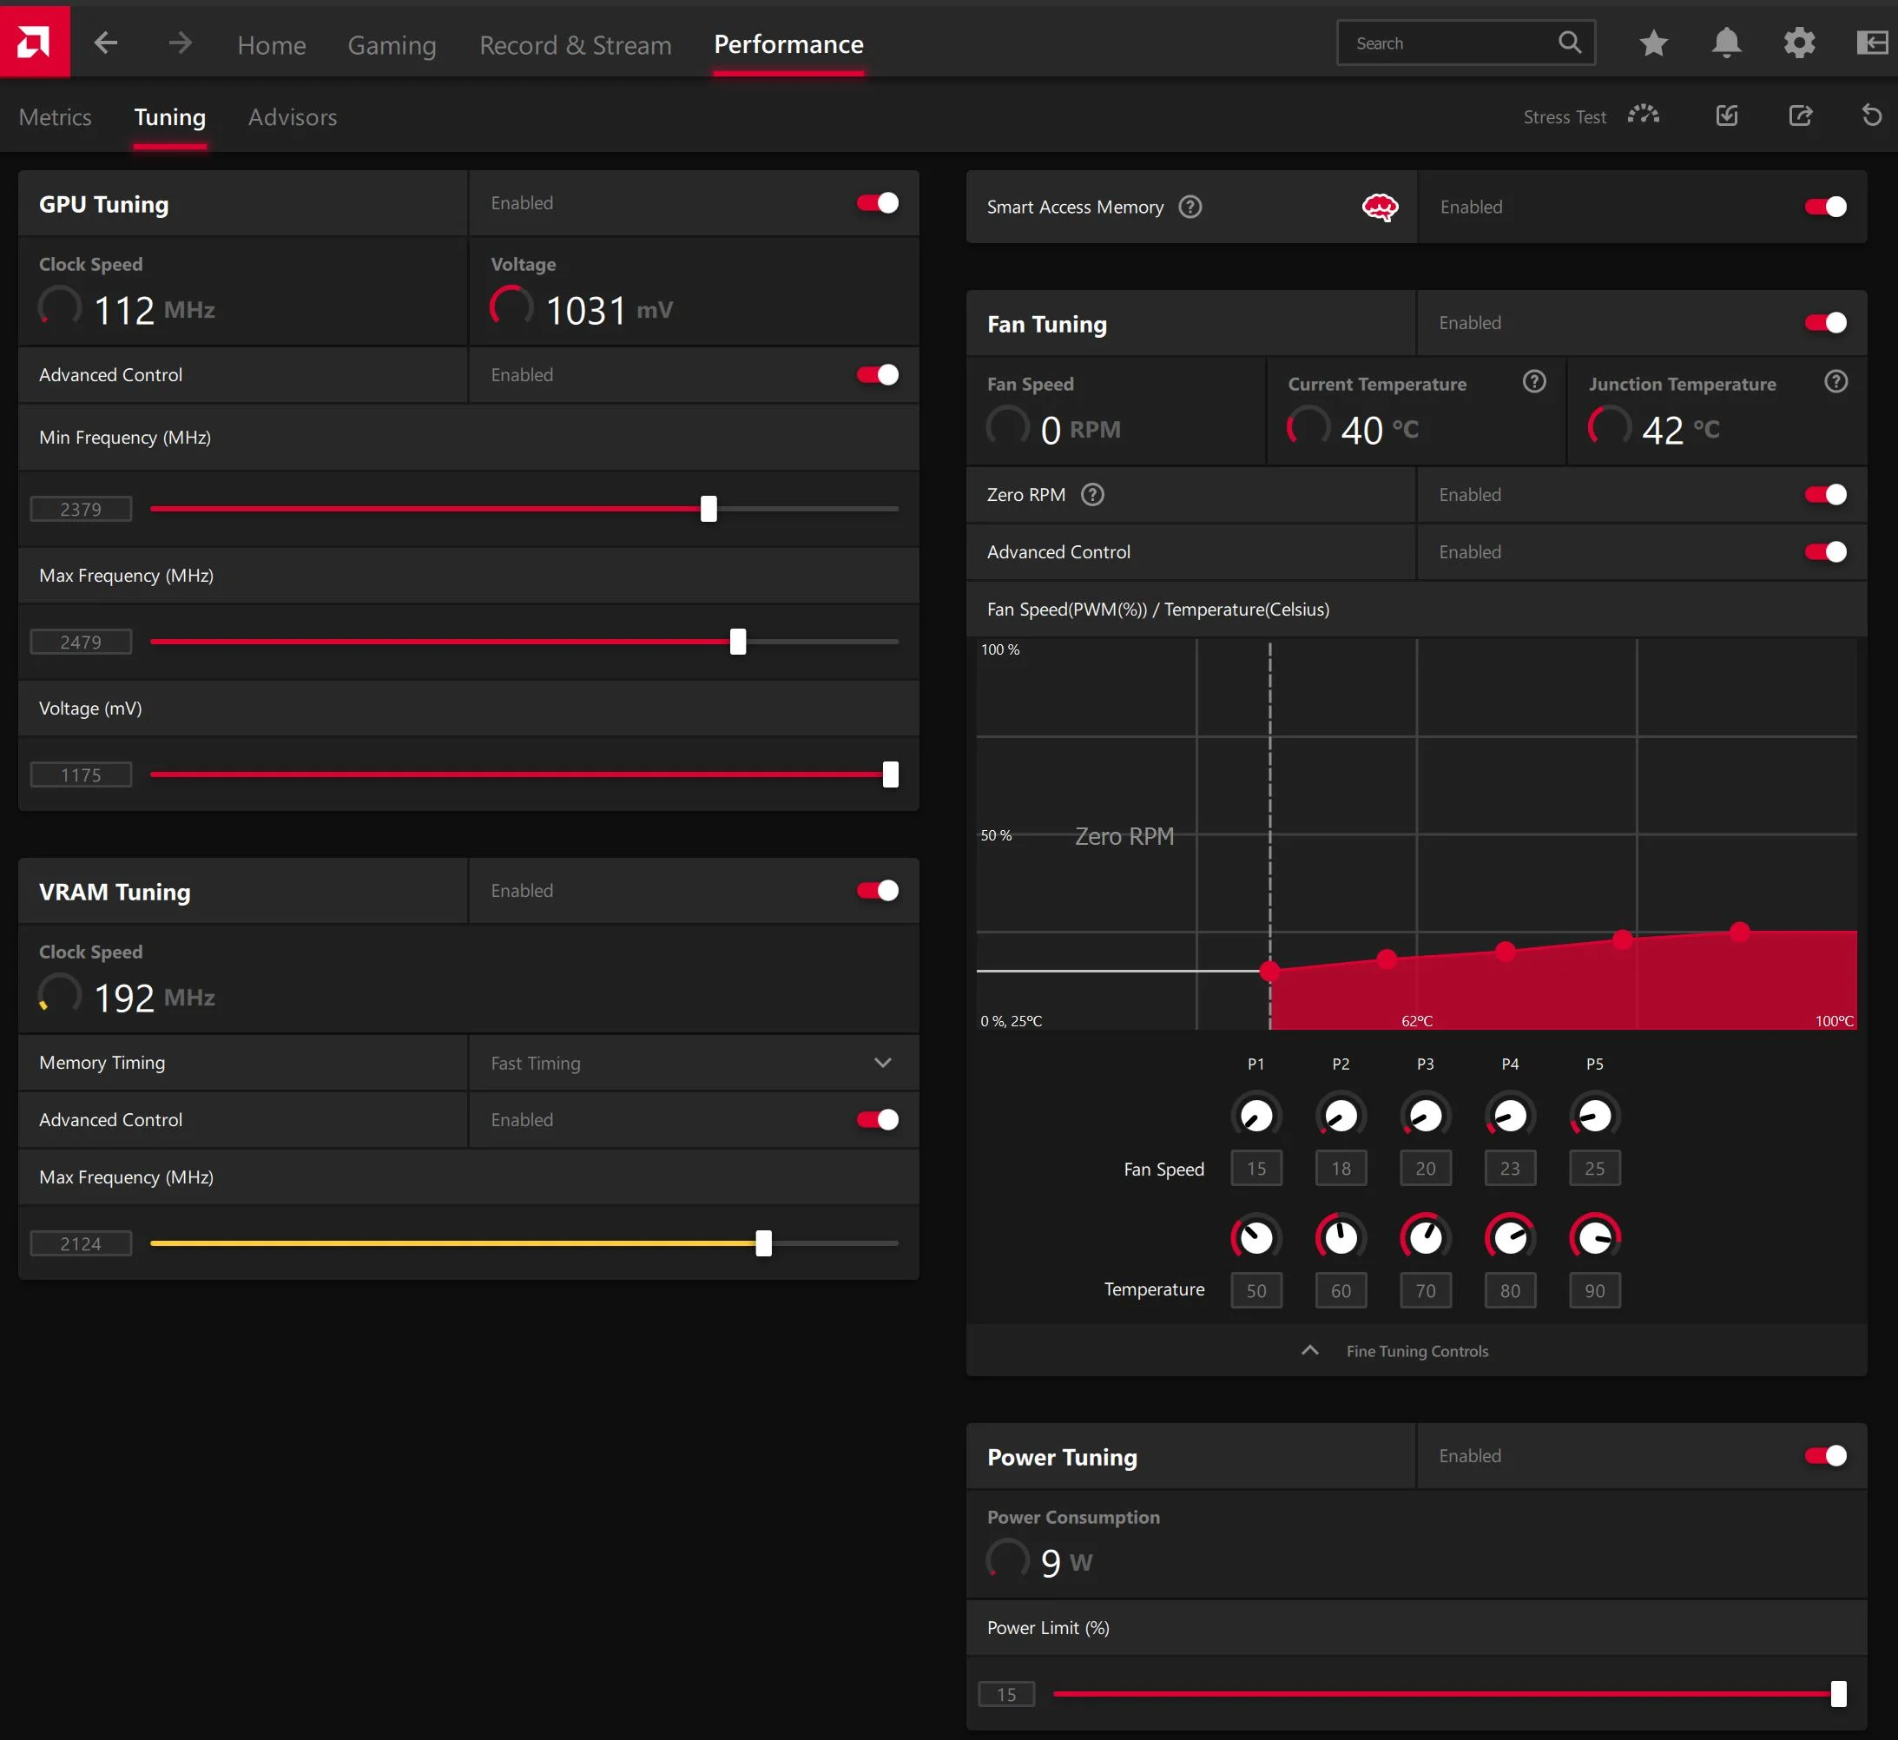Click the export profile icon

tap(1800, 115)
